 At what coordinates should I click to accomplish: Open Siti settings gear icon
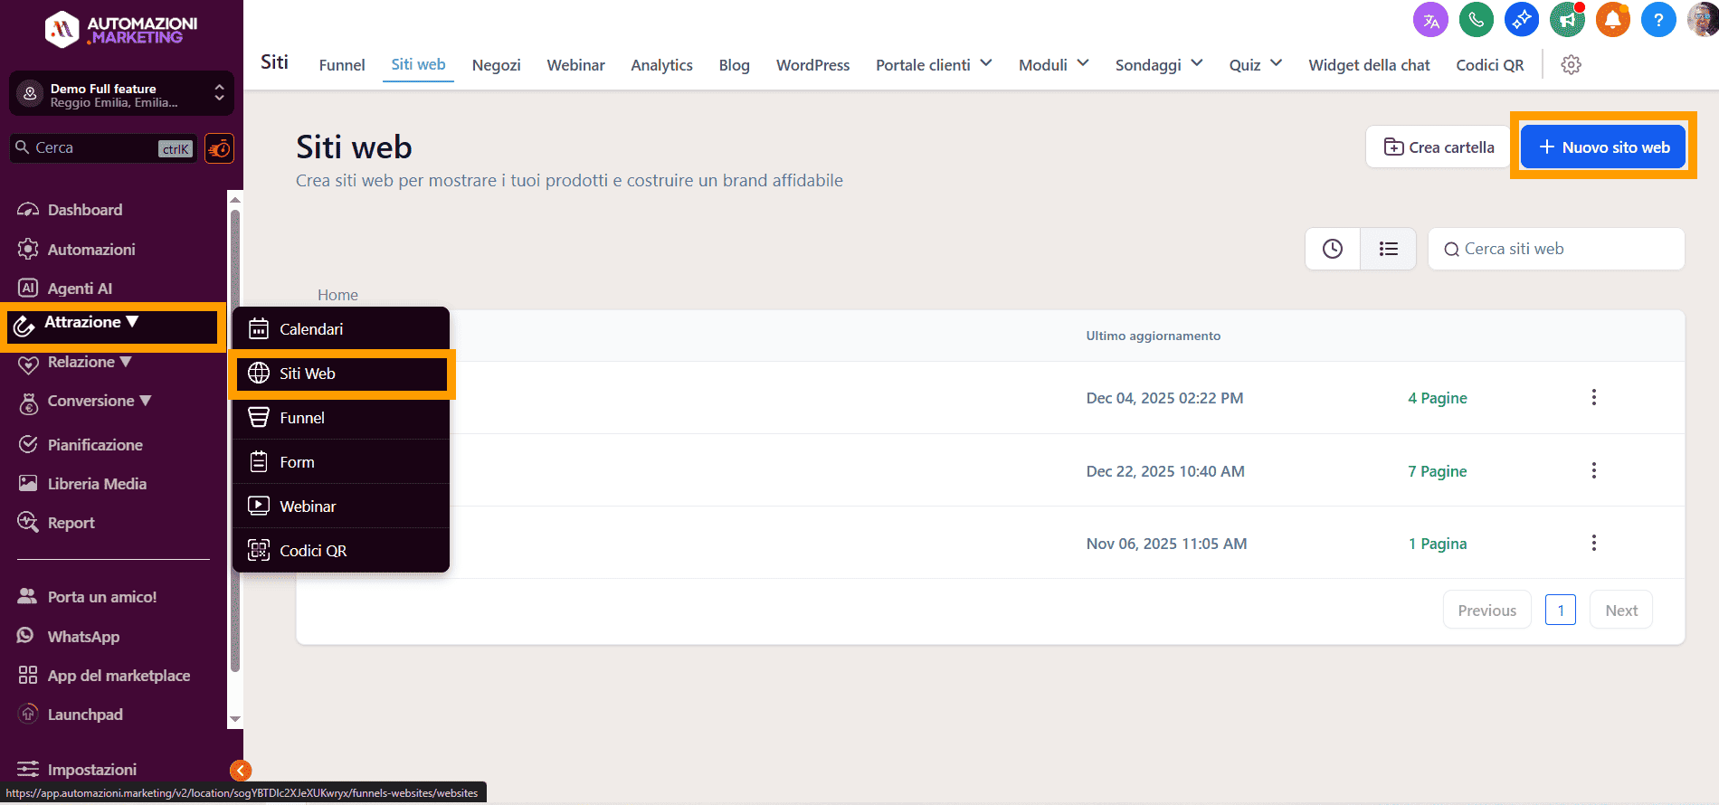[1572, 65]
